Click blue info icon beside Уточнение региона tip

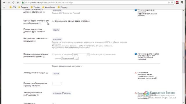pyautogui.click(x=136, y=10)
